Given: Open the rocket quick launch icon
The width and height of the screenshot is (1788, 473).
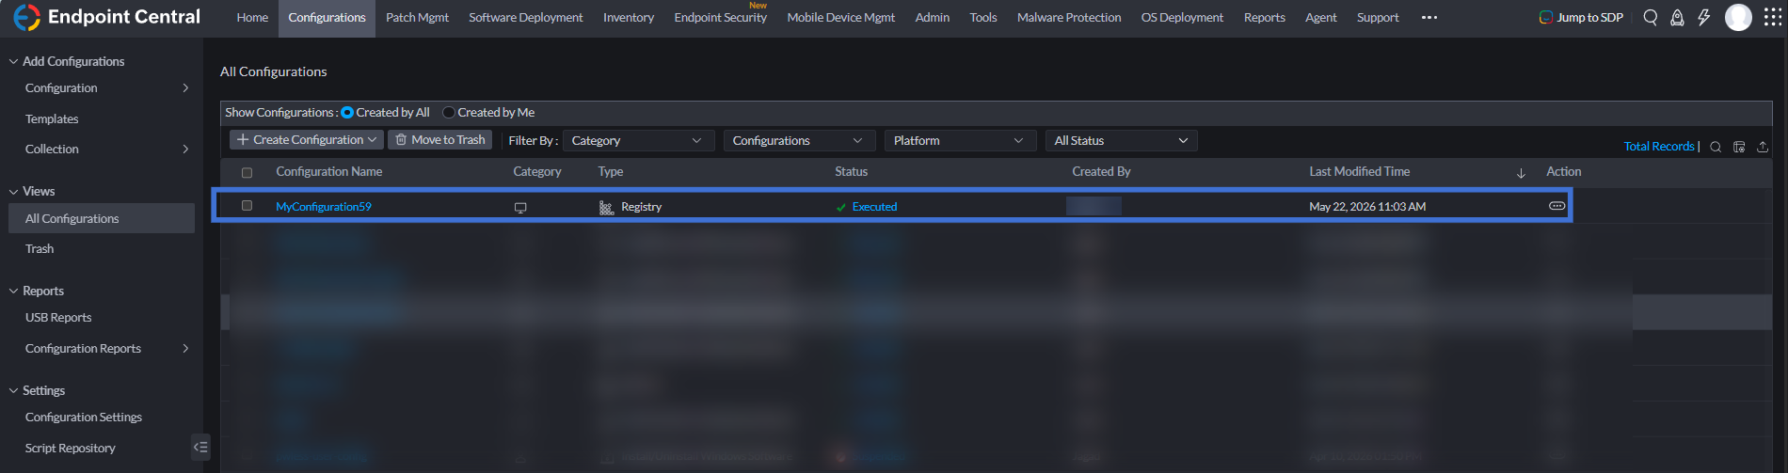Looking at the screenshot, I should (x=1677, y=17).
